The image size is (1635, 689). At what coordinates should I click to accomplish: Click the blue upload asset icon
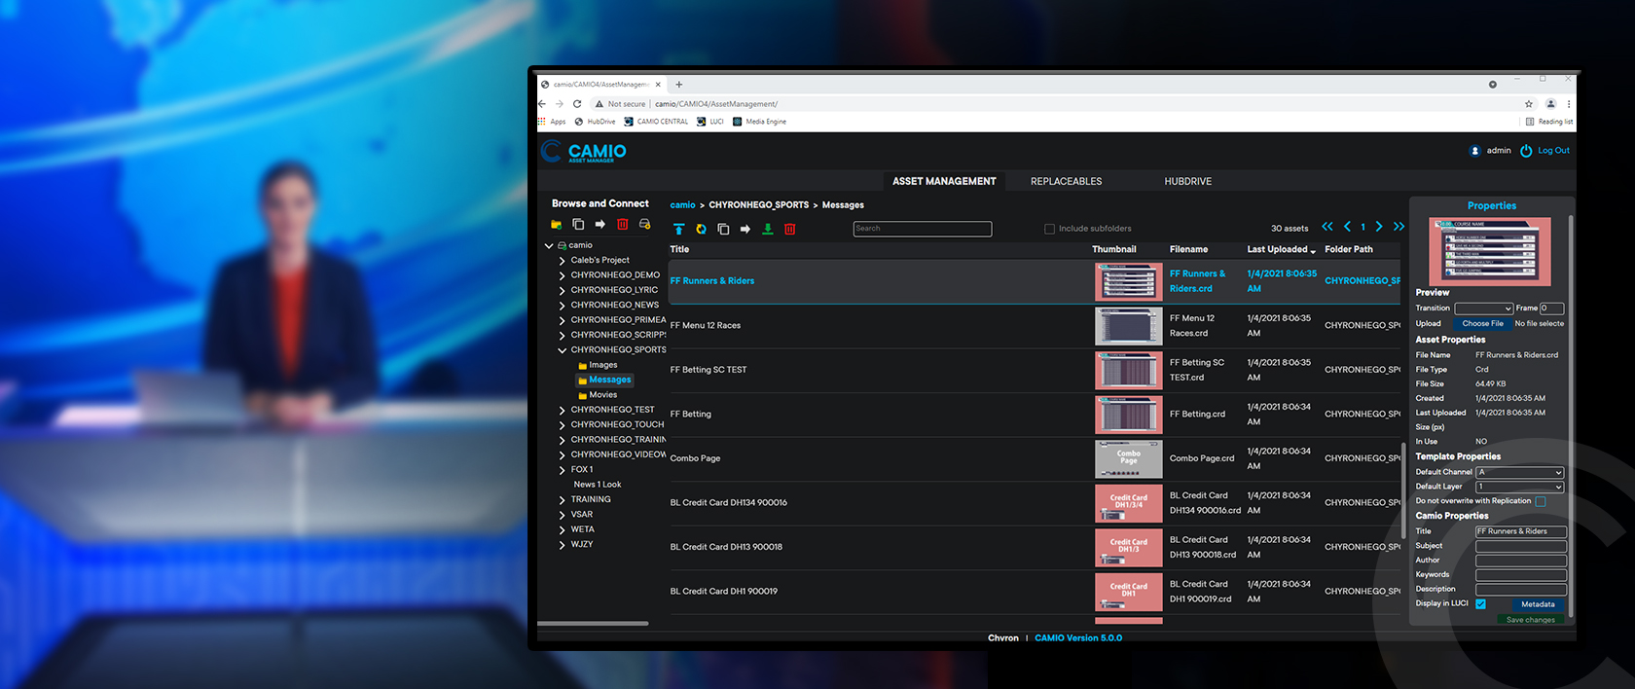click(x=678, y=230)
